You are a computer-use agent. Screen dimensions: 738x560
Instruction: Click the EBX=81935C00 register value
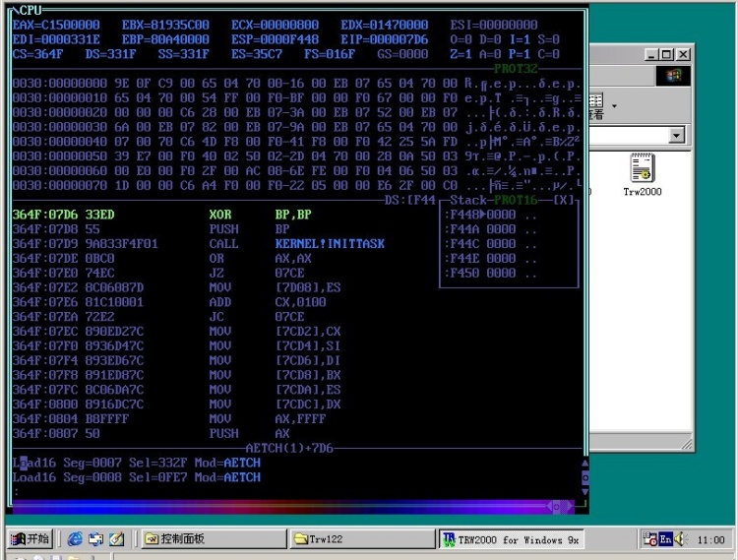point(165,25)
